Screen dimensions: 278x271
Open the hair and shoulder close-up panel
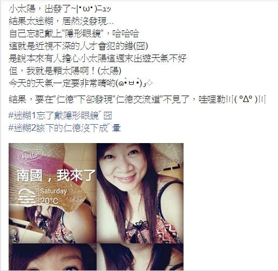pyautogui.click(x=140, y=258)
